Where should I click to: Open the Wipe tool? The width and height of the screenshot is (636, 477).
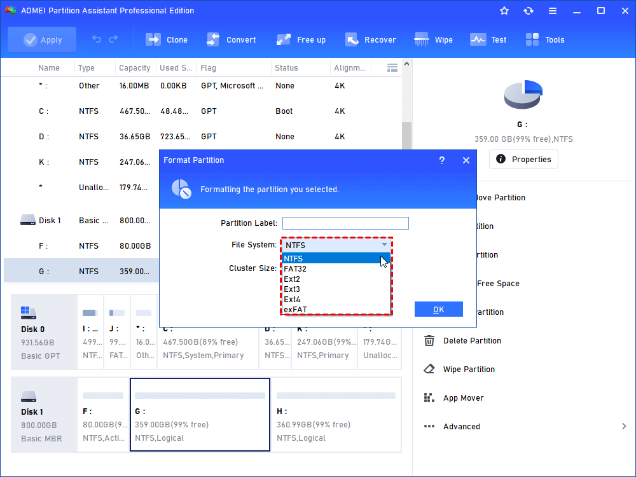433,39
